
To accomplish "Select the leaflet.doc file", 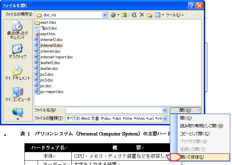I will point(47,69).
